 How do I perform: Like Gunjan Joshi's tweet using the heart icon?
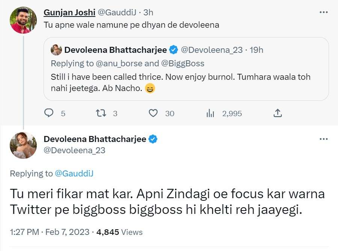pos(154,113)
